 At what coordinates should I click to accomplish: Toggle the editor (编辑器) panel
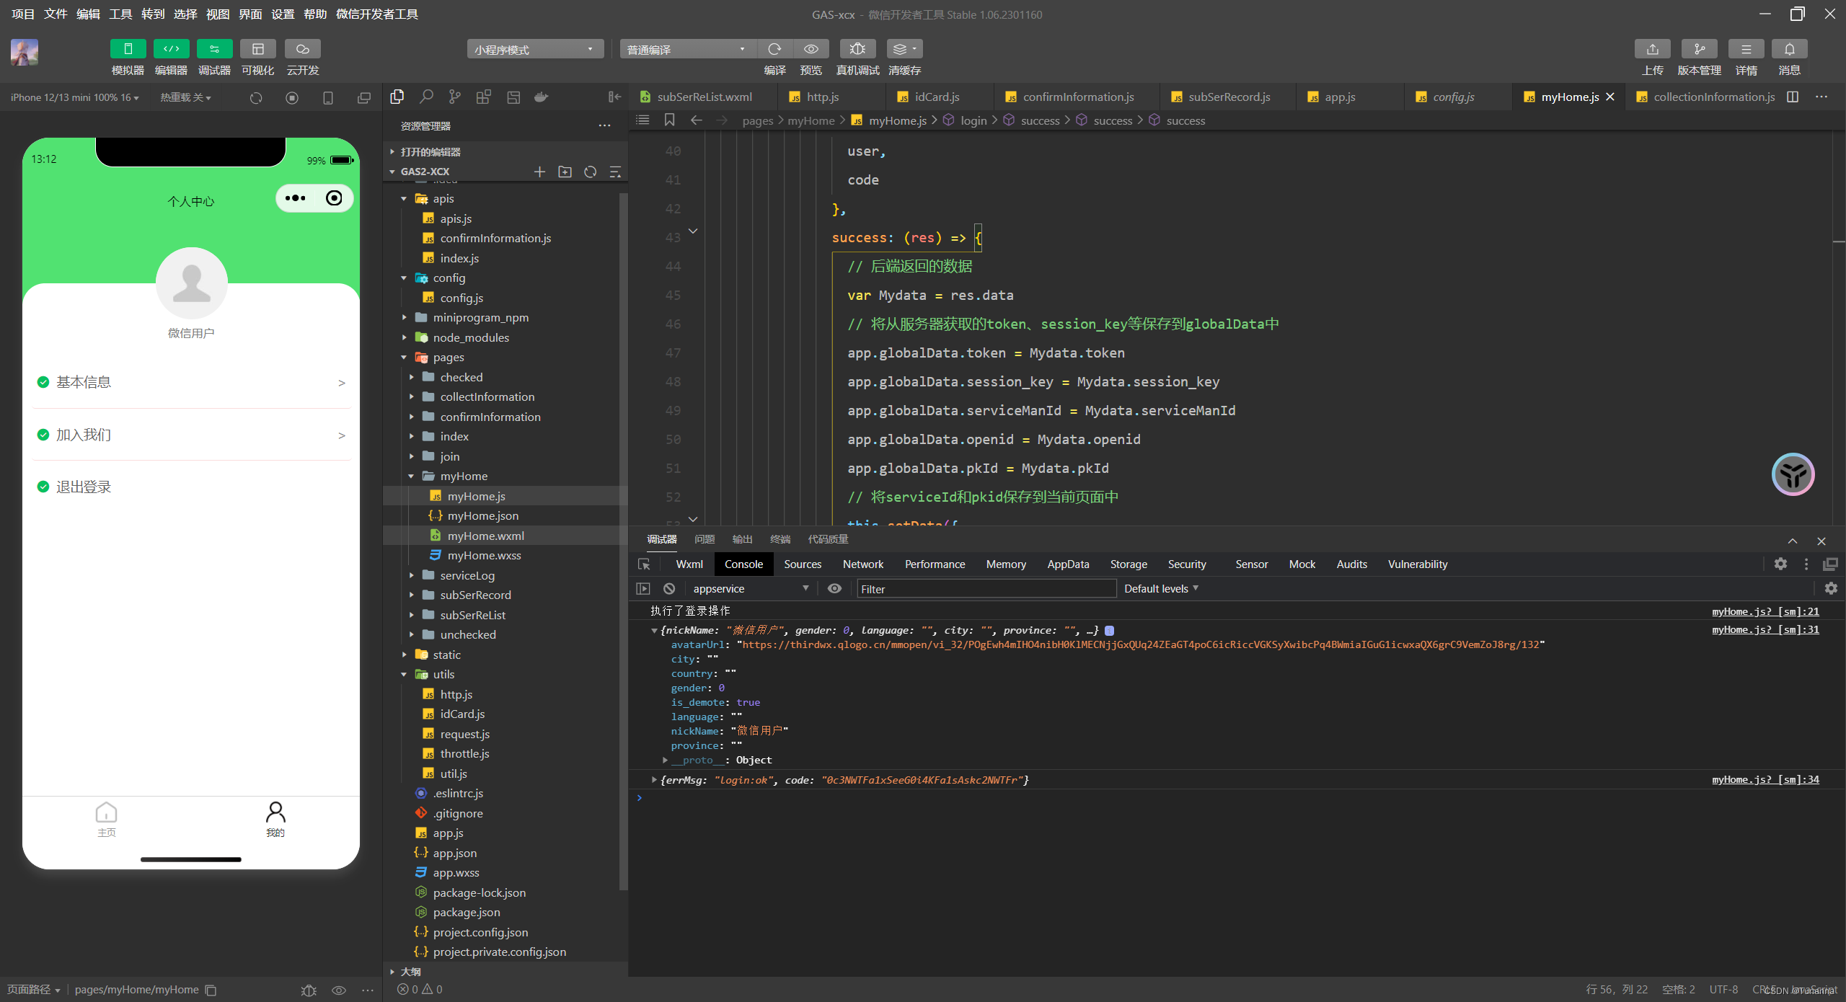171,49
